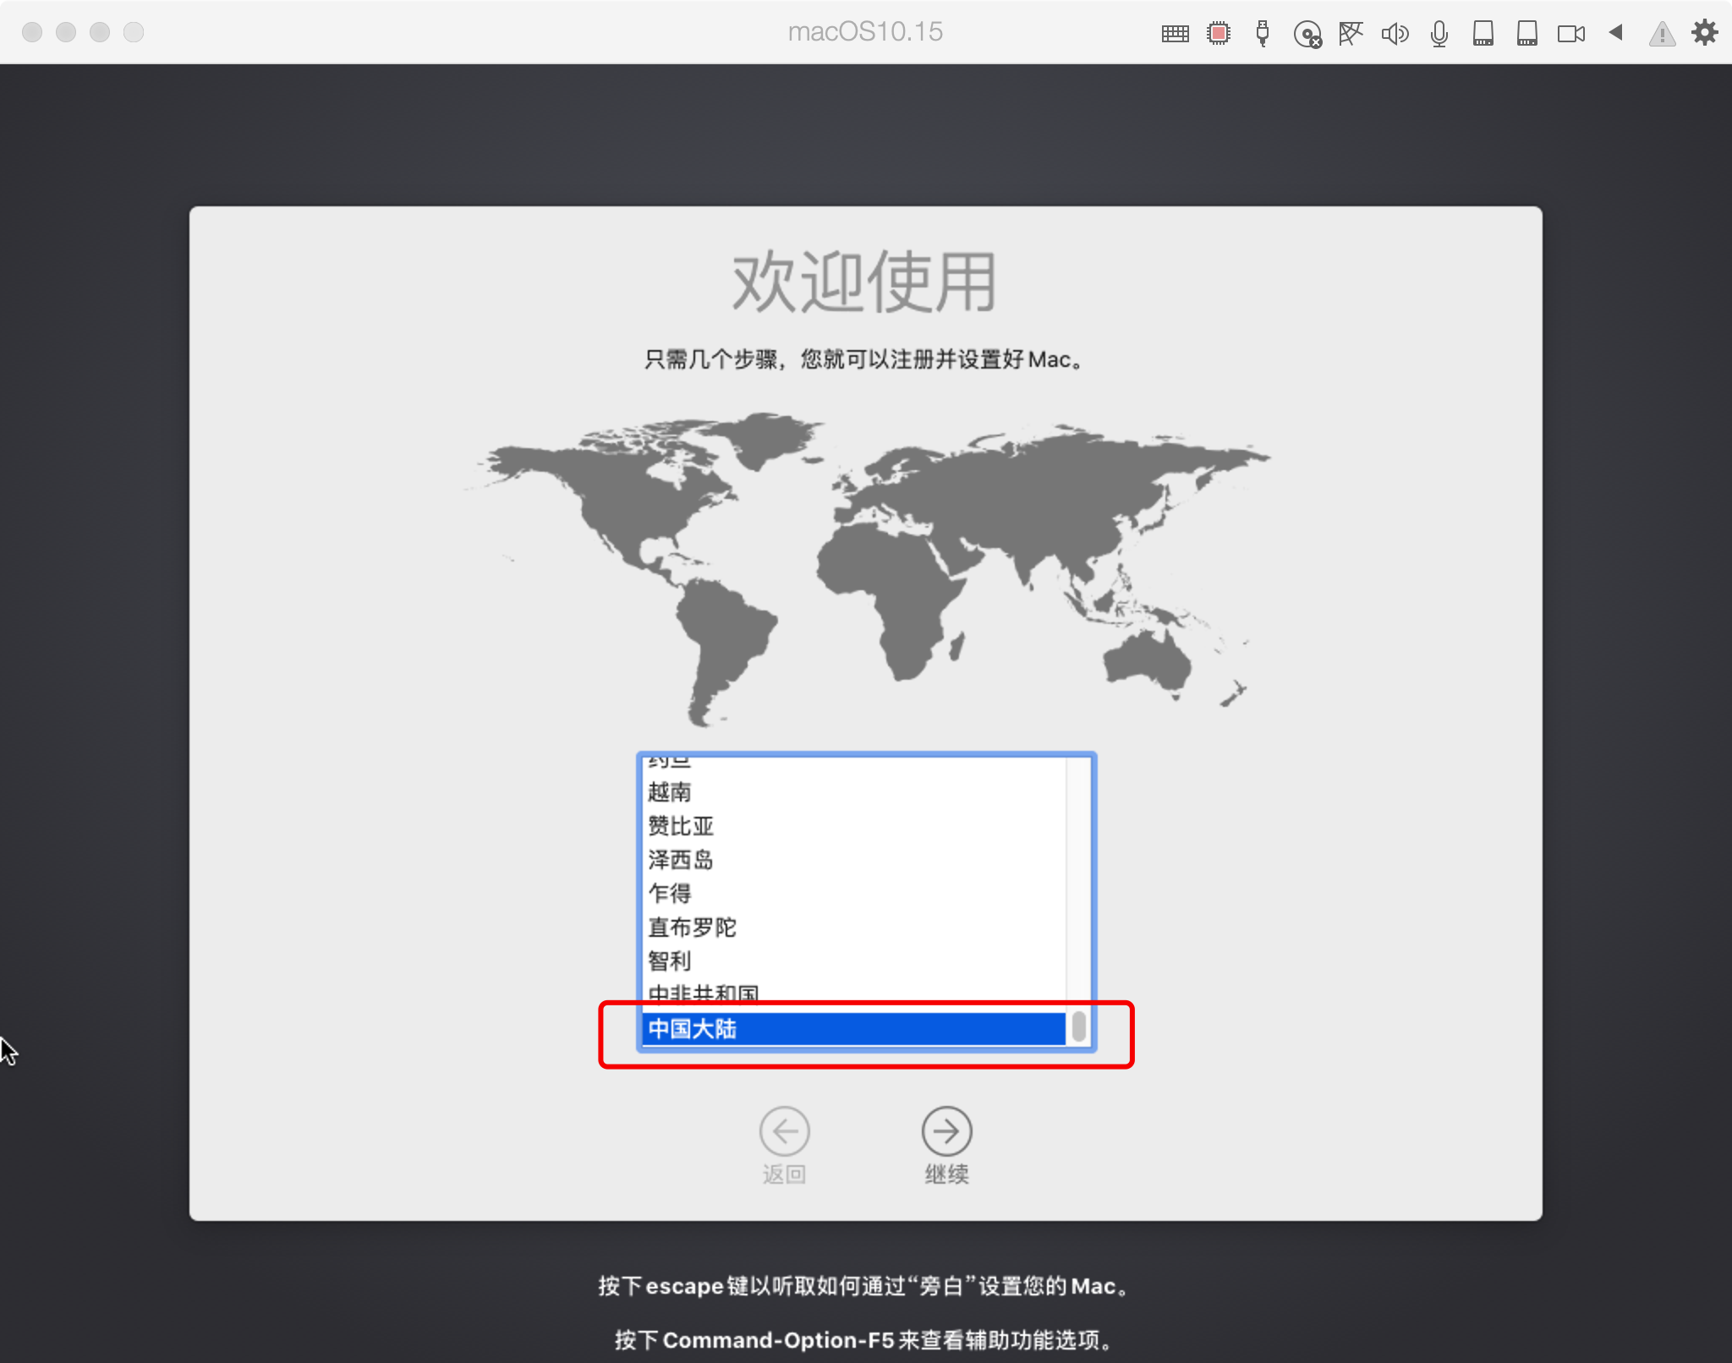Click the 返回 back button

[x=786, y=1130]
